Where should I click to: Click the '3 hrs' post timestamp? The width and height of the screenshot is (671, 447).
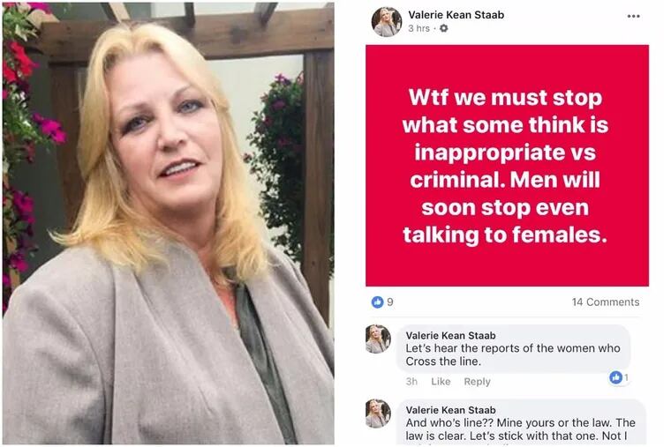tap(418, 28)
